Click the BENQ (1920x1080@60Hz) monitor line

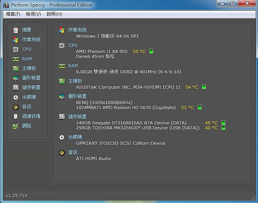[x=104, y=102]
